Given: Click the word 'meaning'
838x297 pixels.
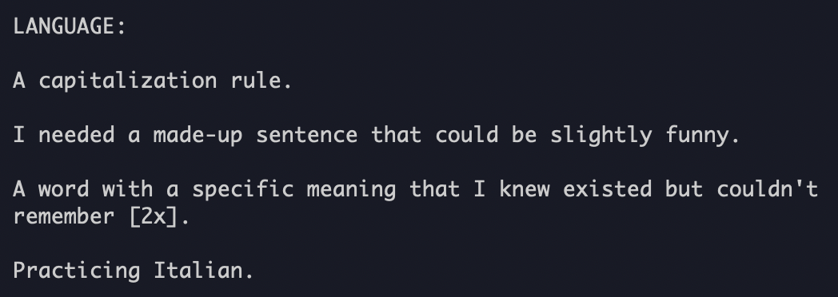Looking at the screenshot, I should tap(351, 190).
